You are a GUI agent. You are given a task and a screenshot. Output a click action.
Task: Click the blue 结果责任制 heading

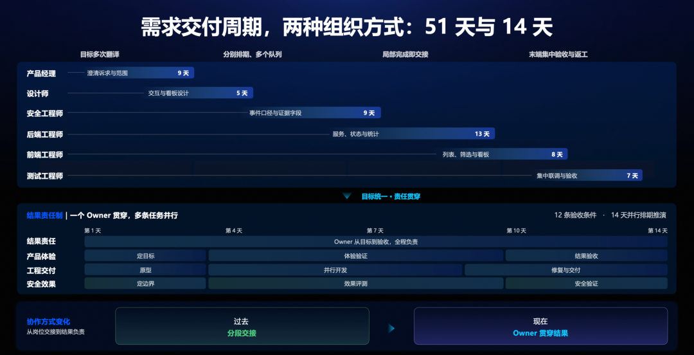tap(45, 215)
